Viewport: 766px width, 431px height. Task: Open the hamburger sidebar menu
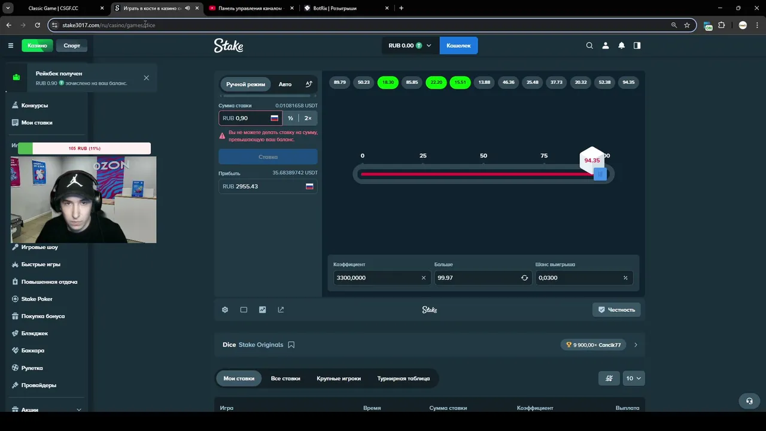[x=11, y=45]
